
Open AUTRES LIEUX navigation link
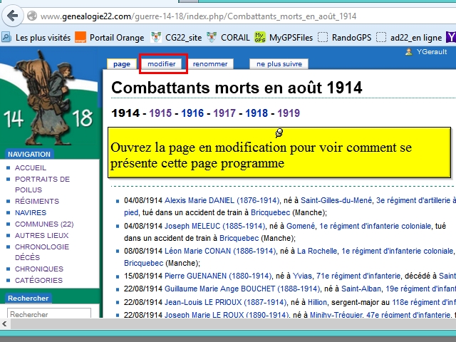point(41,235)
